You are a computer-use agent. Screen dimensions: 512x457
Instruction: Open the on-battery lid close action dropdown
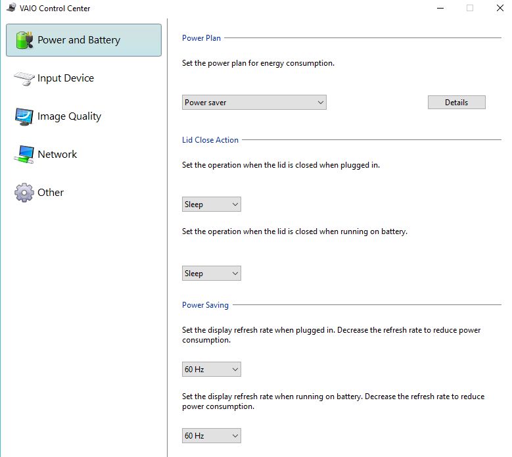(211, 273)
